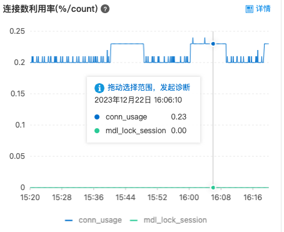Open the 详情 details link
This screenshot has height=232, width=284.
(263, 9)
